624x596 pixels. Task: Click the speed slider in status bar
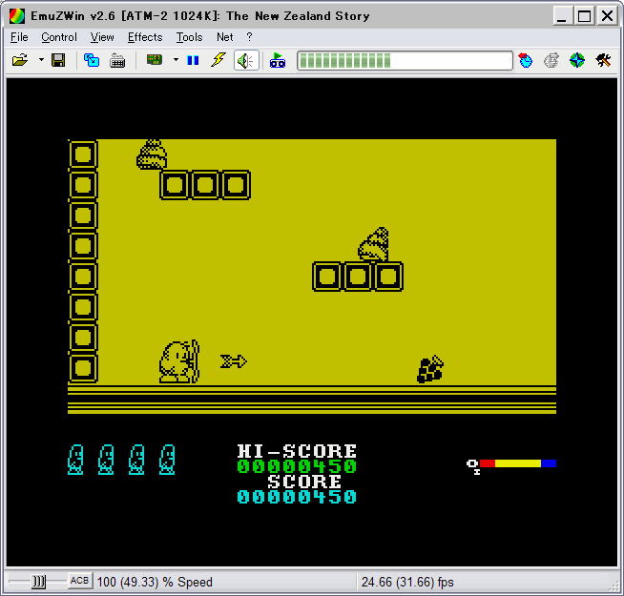coord(38,581)
